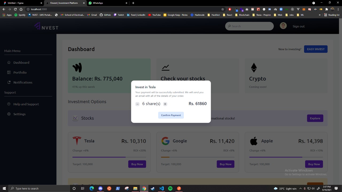Click the Portfolio icon in sidebar

pos(9,72)
